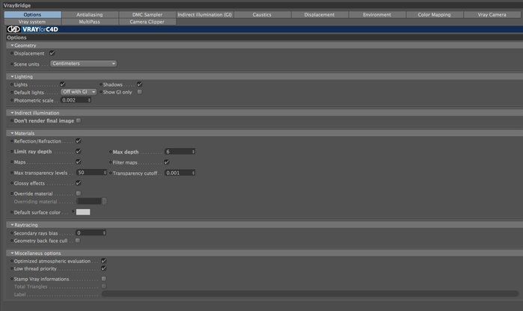
Task: Switch to Camera Clipper tab
Action: point(147,22)
